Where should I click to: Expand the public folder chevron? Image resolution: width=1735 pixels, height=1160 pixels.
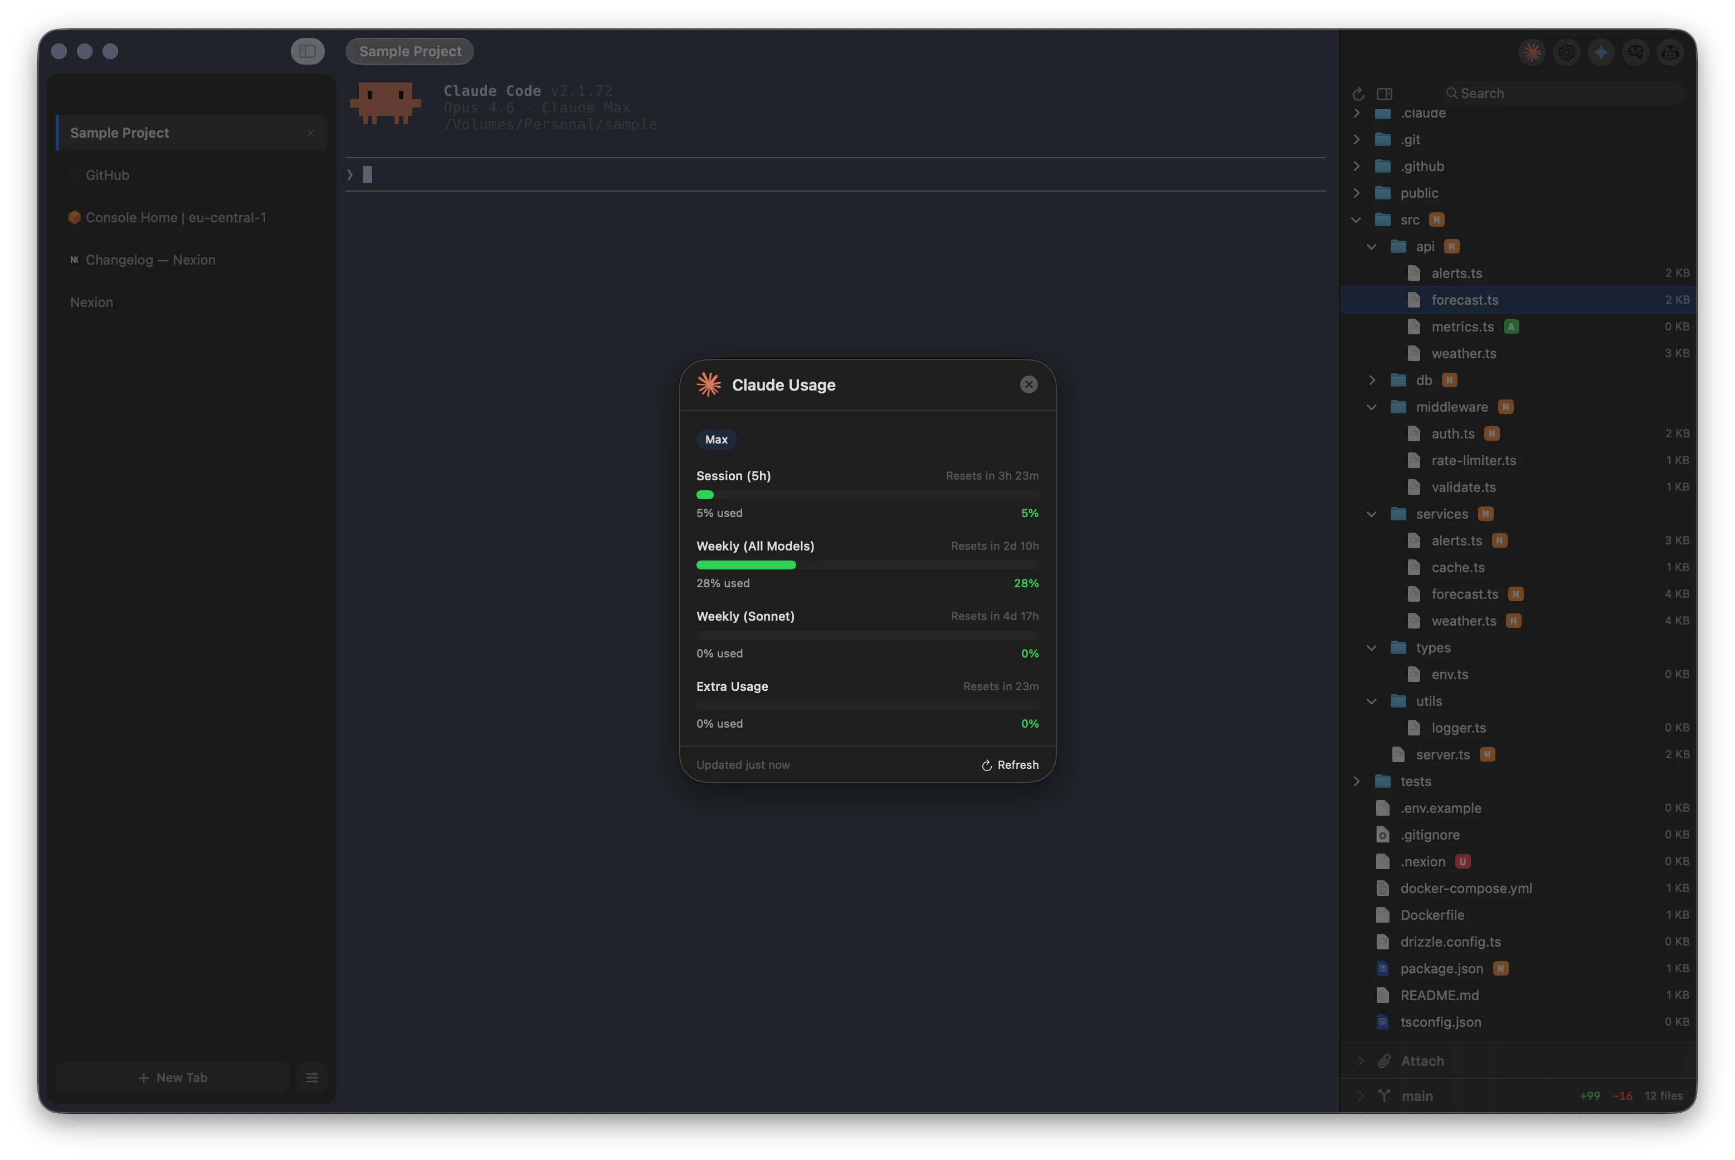tap(1356, 193)
